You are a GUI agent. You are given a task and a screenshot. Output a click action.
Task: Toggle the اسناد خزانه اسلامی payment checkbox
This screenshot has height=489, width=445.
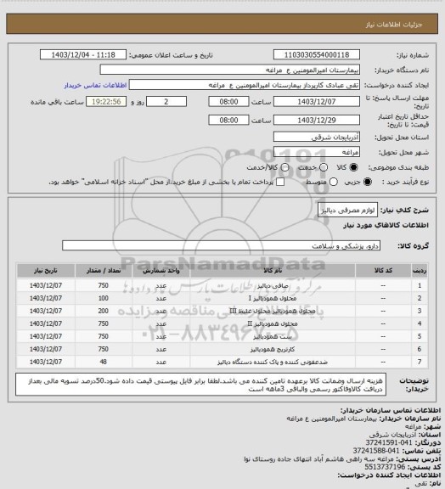click(280, 182)
